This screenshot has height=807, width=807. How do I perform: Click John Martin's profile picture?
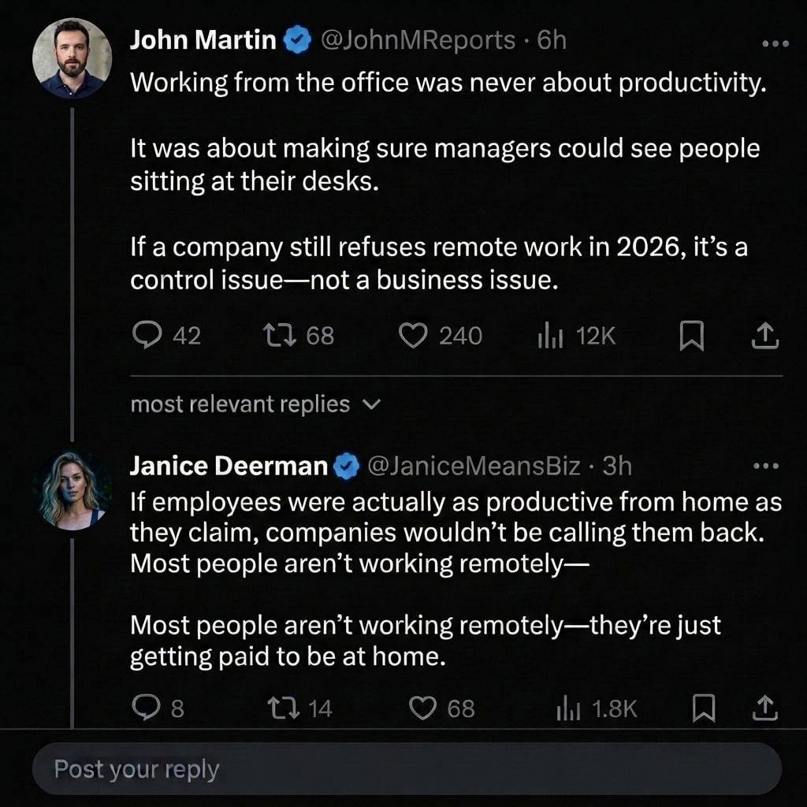tap(72, 58)
